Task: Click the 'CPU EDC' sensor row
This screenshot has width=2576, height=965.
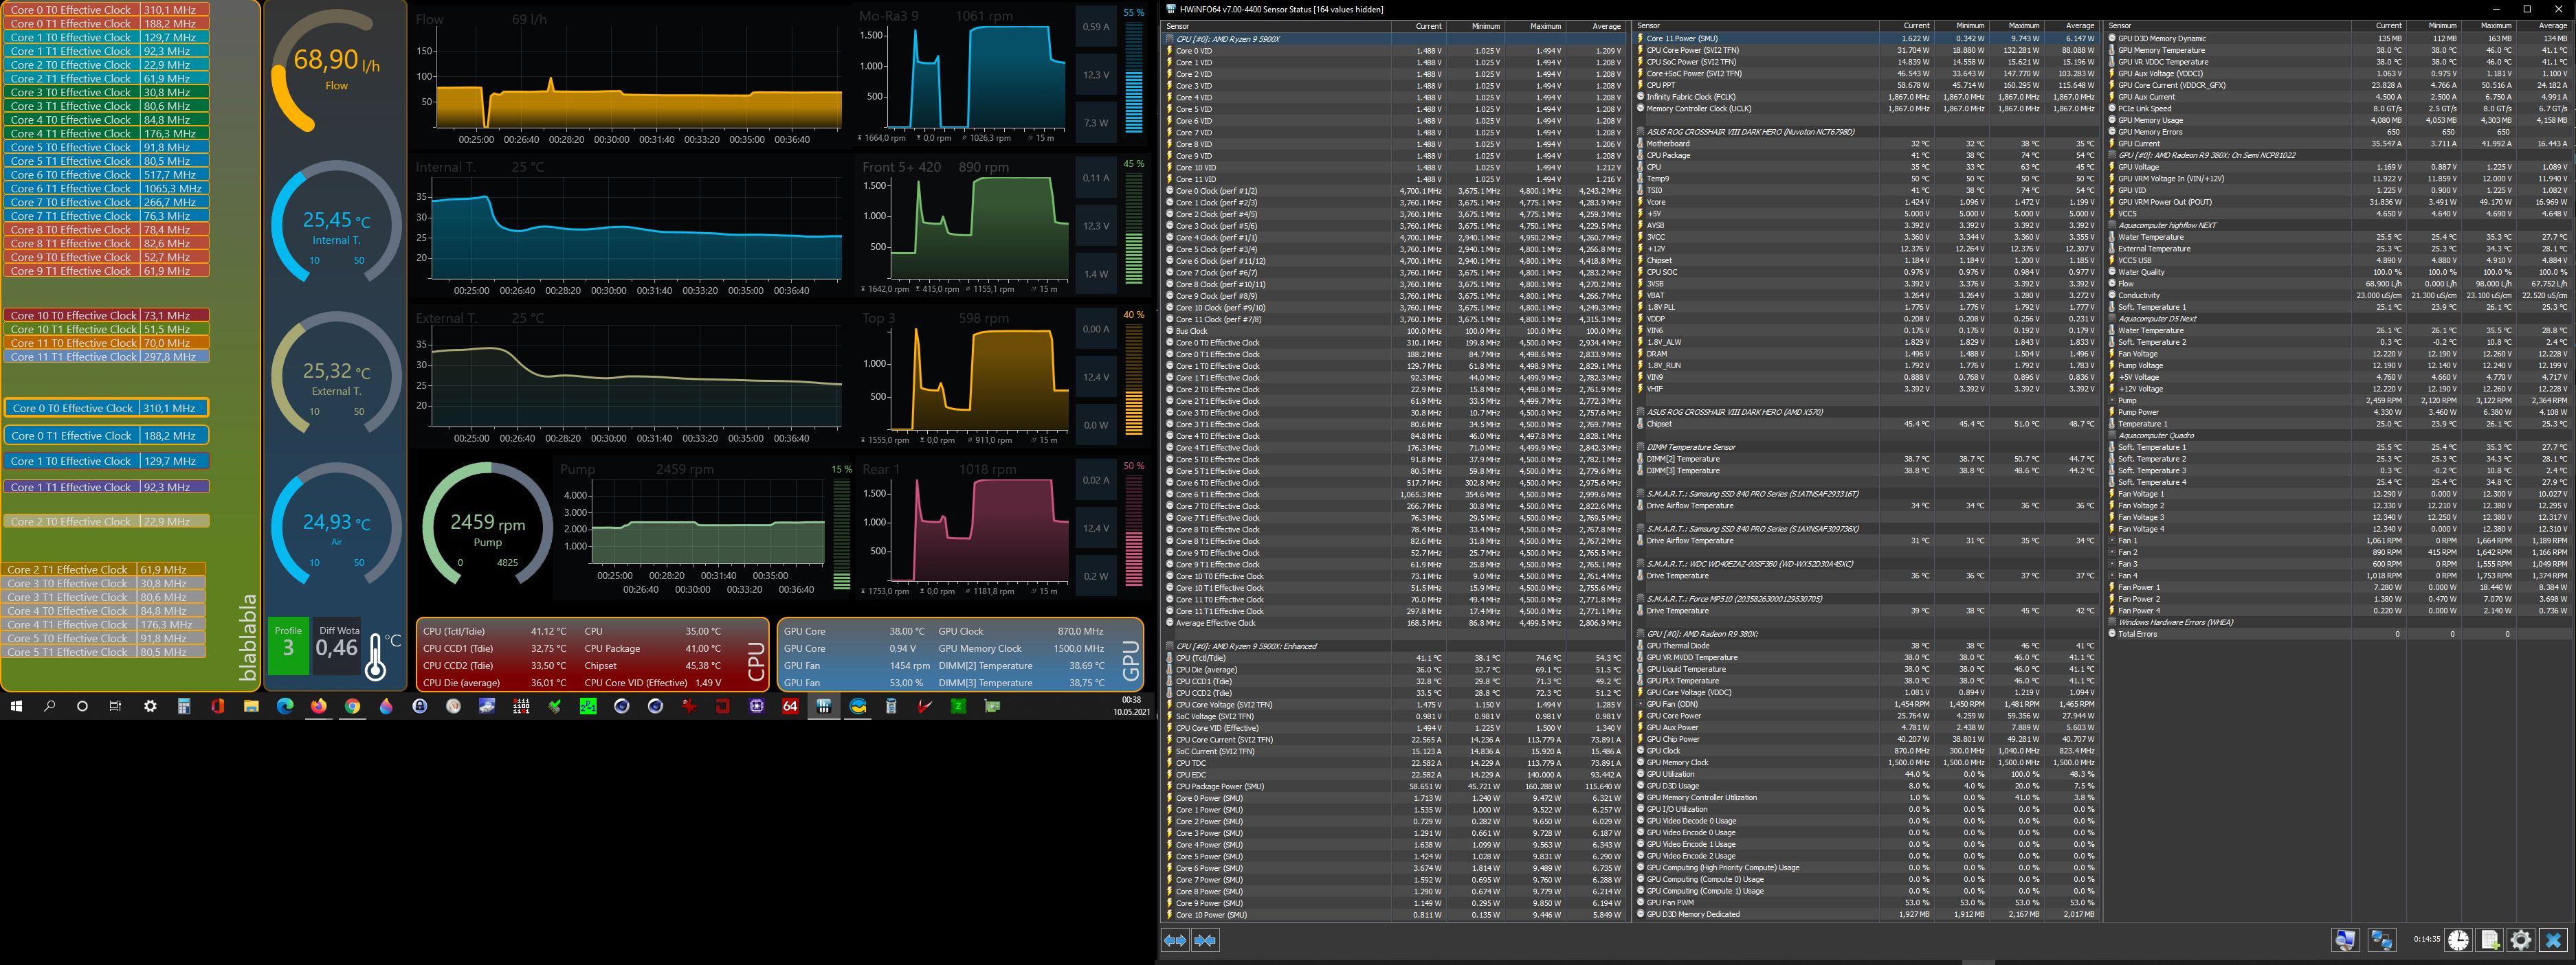Action: [1395, 775]
